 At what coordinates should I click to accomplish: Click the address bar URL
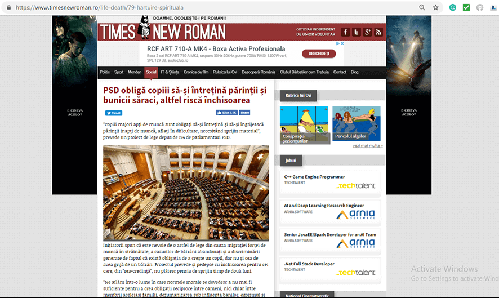[x=99, y=7]
